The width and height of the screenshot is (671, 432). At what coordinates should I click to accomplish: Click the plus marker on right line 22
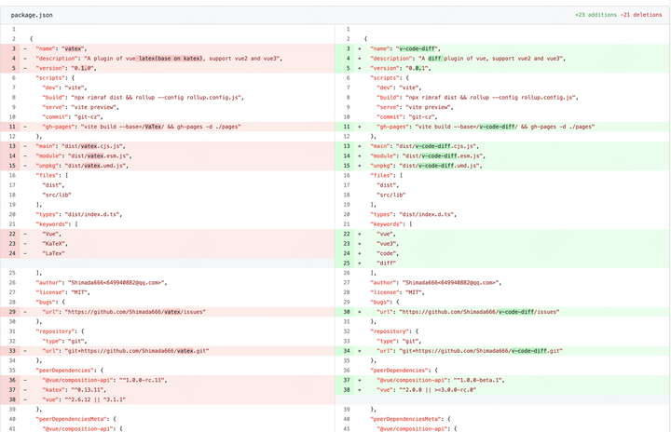(x=360, y=234)
